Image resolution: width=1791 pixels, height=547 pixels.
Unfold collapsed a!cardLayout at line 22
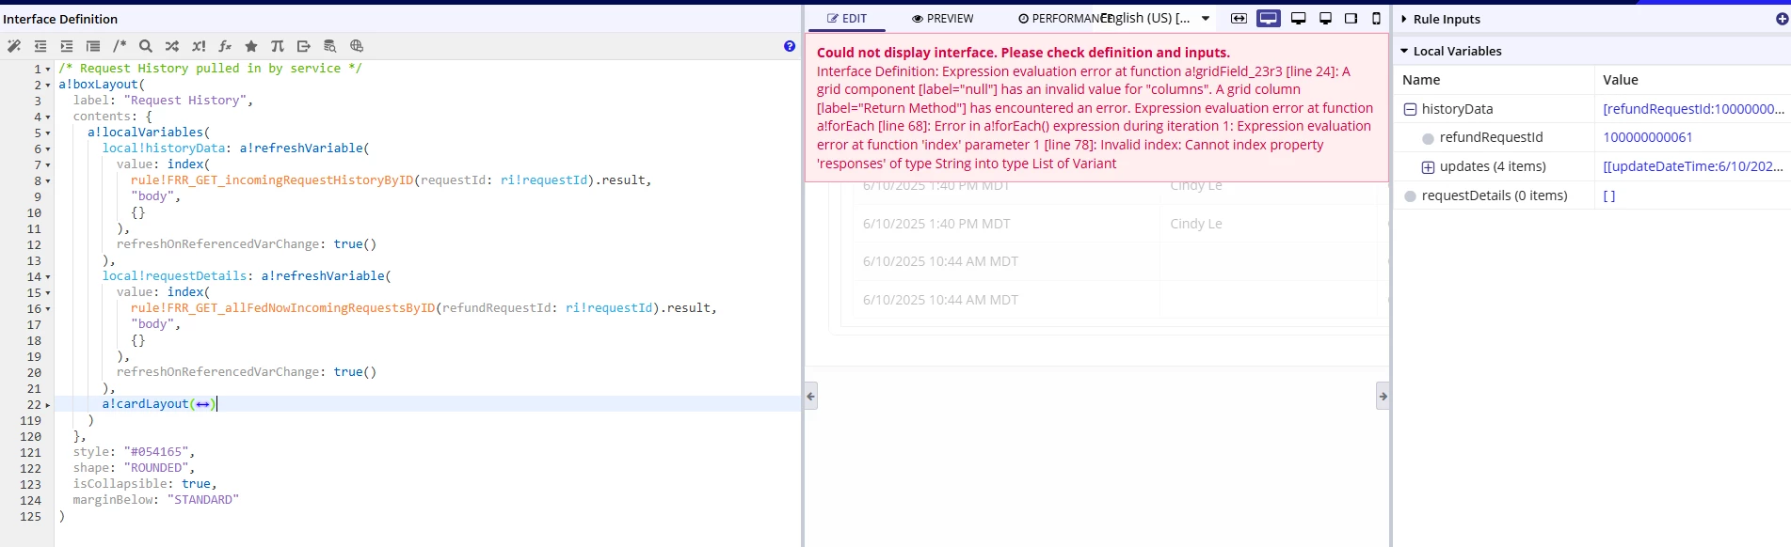point(48,404)
